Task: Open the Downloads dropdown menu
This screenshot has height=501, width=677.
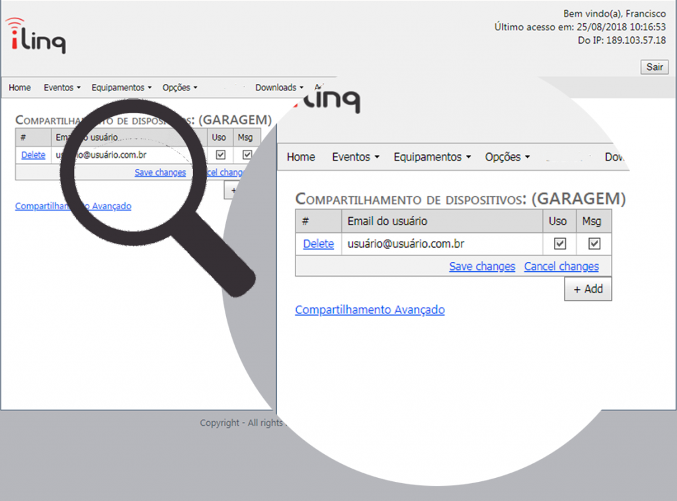Action: click(x=279, y=88)
